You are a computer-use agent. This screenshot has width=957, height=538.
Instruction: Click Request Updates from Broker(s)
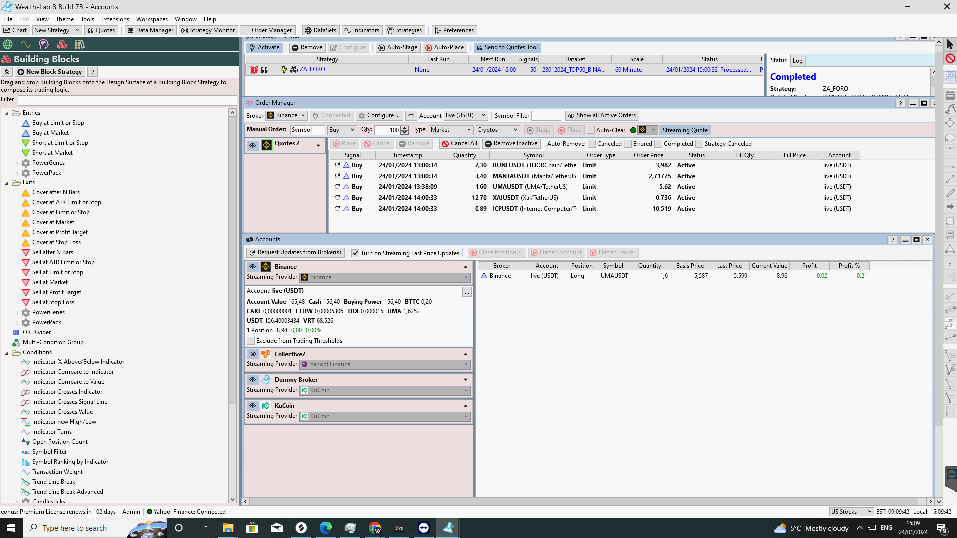click(295, 253)
